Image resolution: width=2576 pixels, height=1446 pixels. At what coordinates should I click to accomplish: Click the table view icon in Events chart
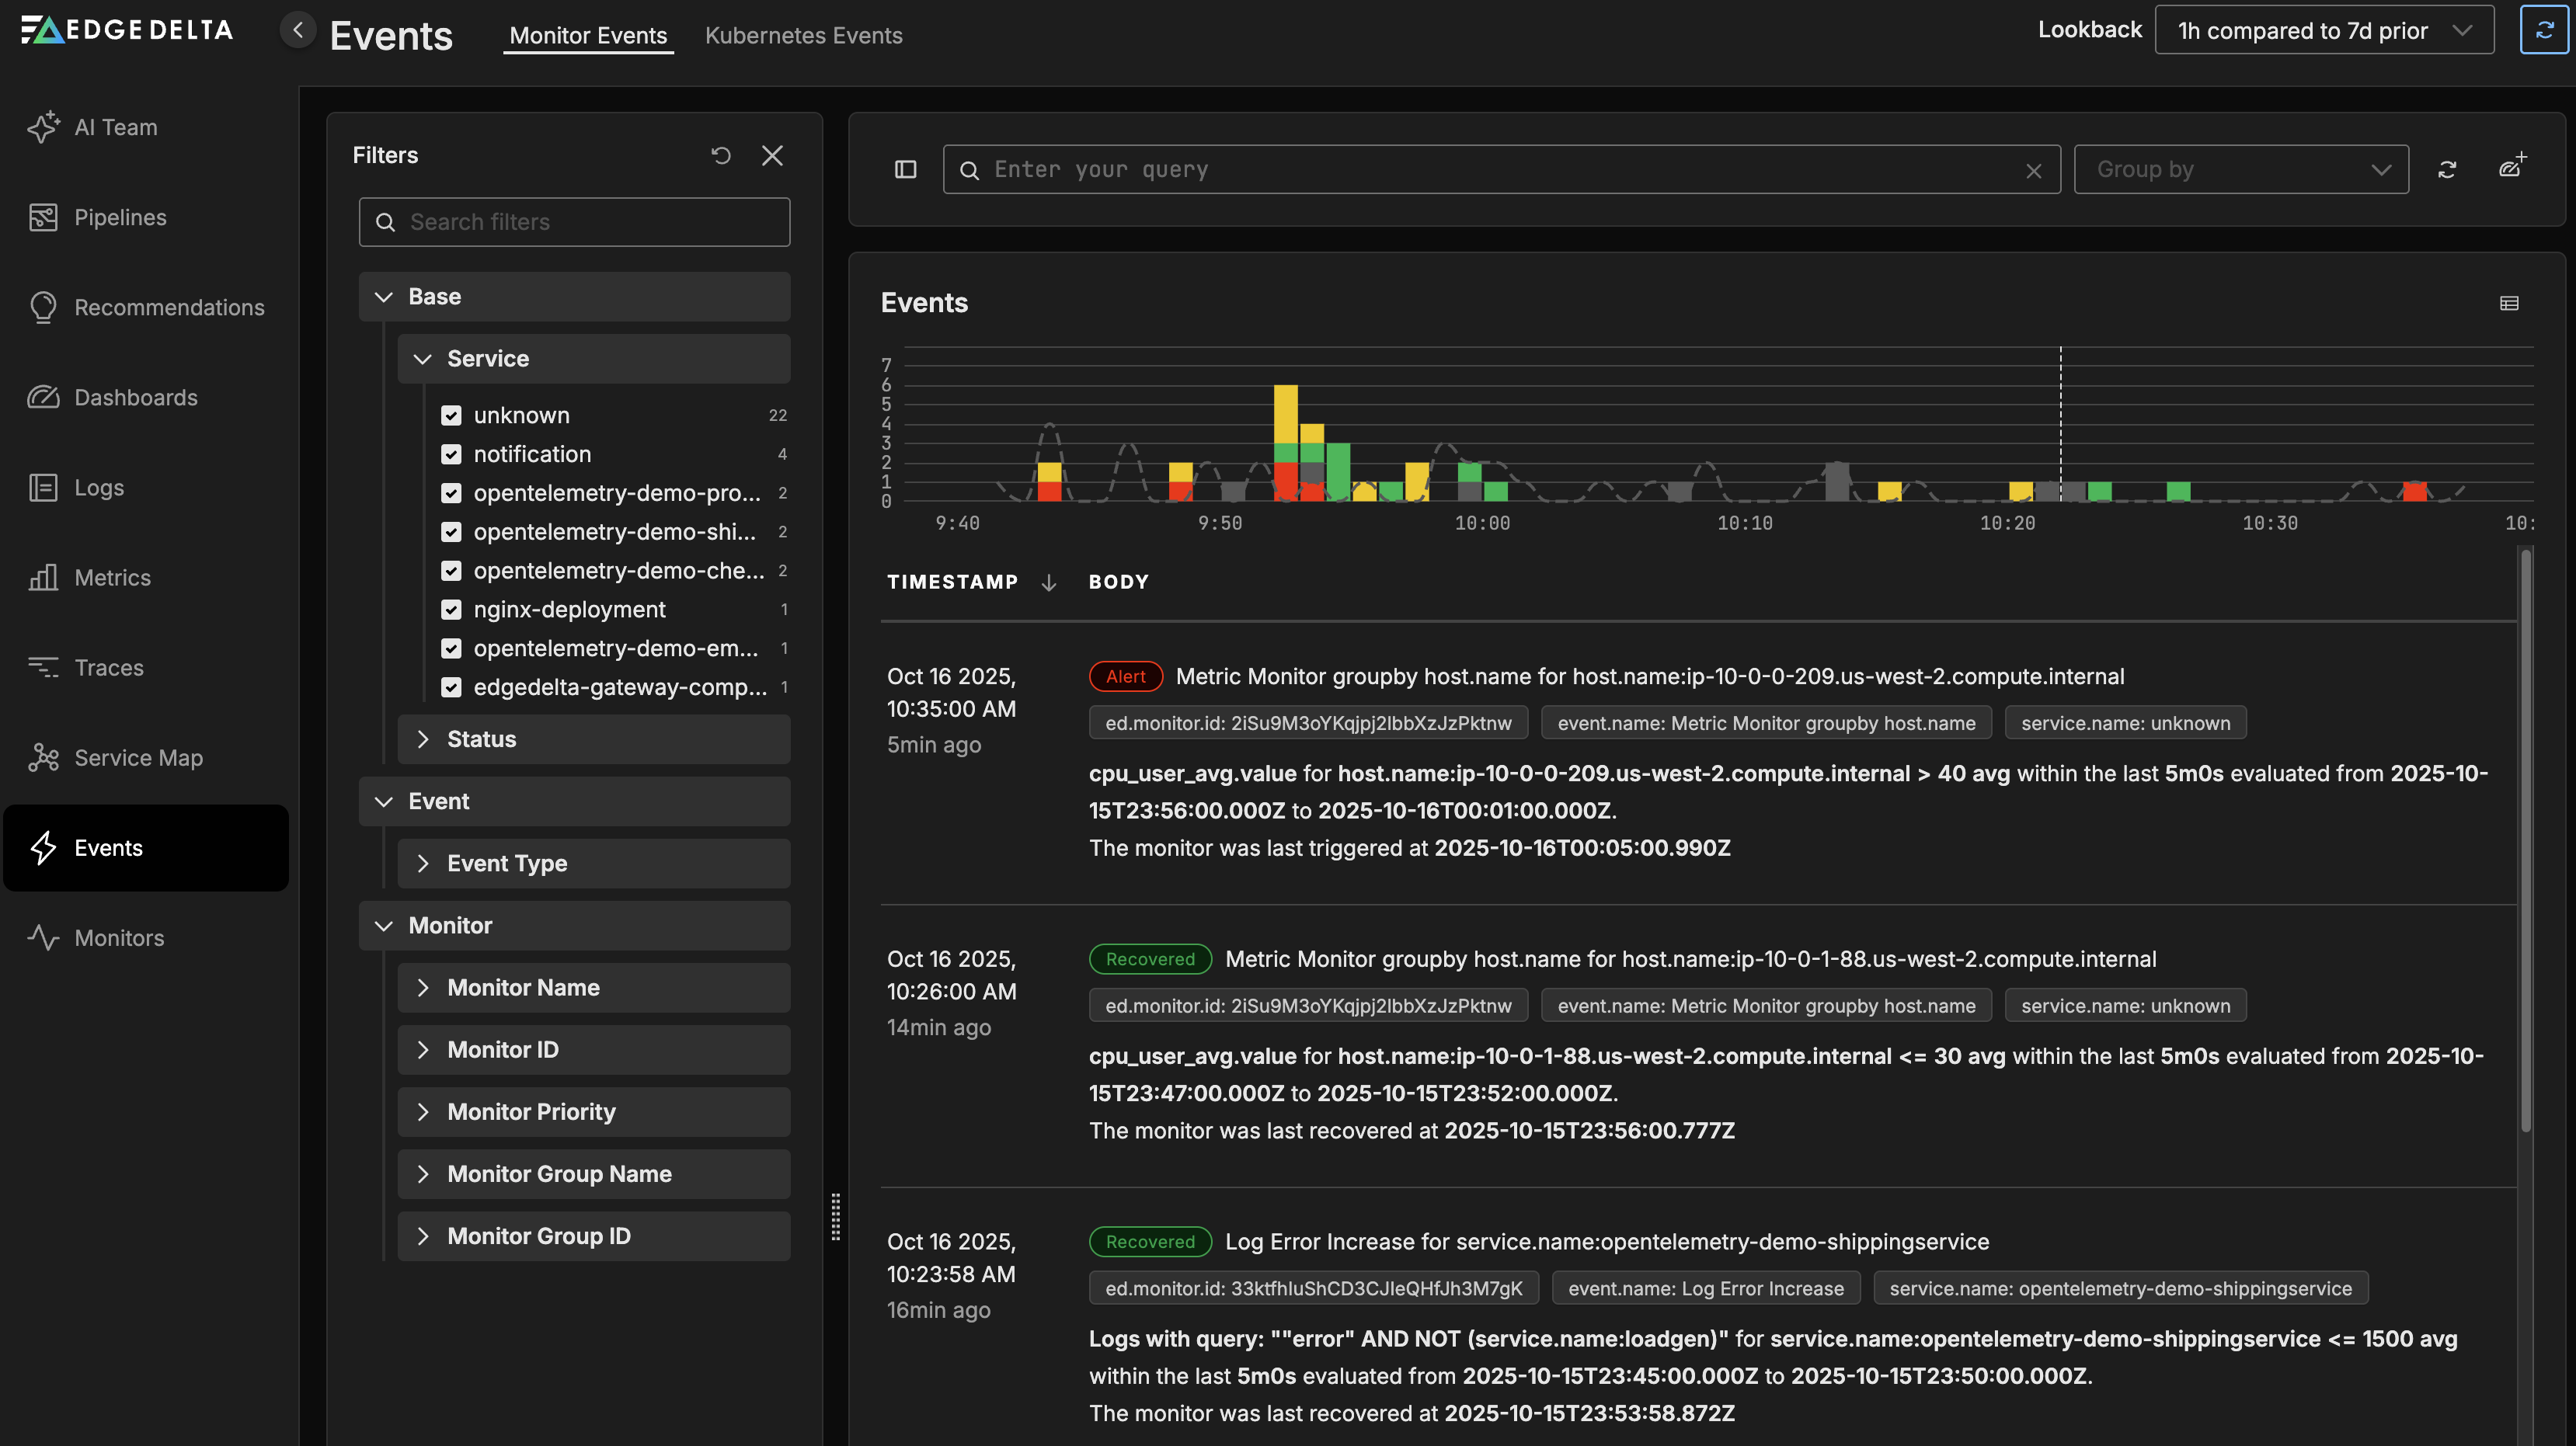point(2509,303)
